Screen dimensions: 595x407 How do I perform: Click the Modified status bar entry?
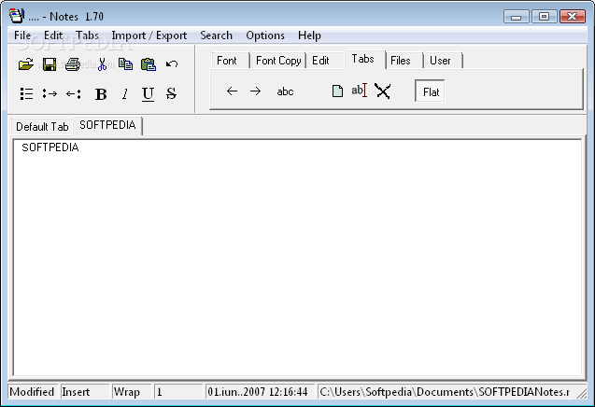pos(33,392)
